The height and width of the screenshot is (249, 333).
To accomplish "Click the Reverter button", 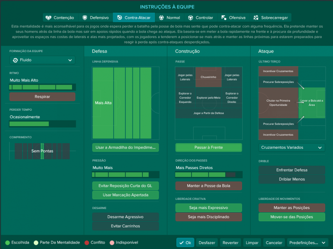I will click(230, 243).
